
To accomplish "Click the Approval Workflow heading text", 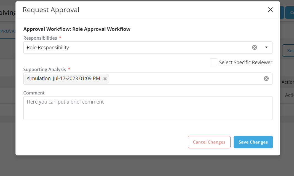I will click(x=77, y=29).
